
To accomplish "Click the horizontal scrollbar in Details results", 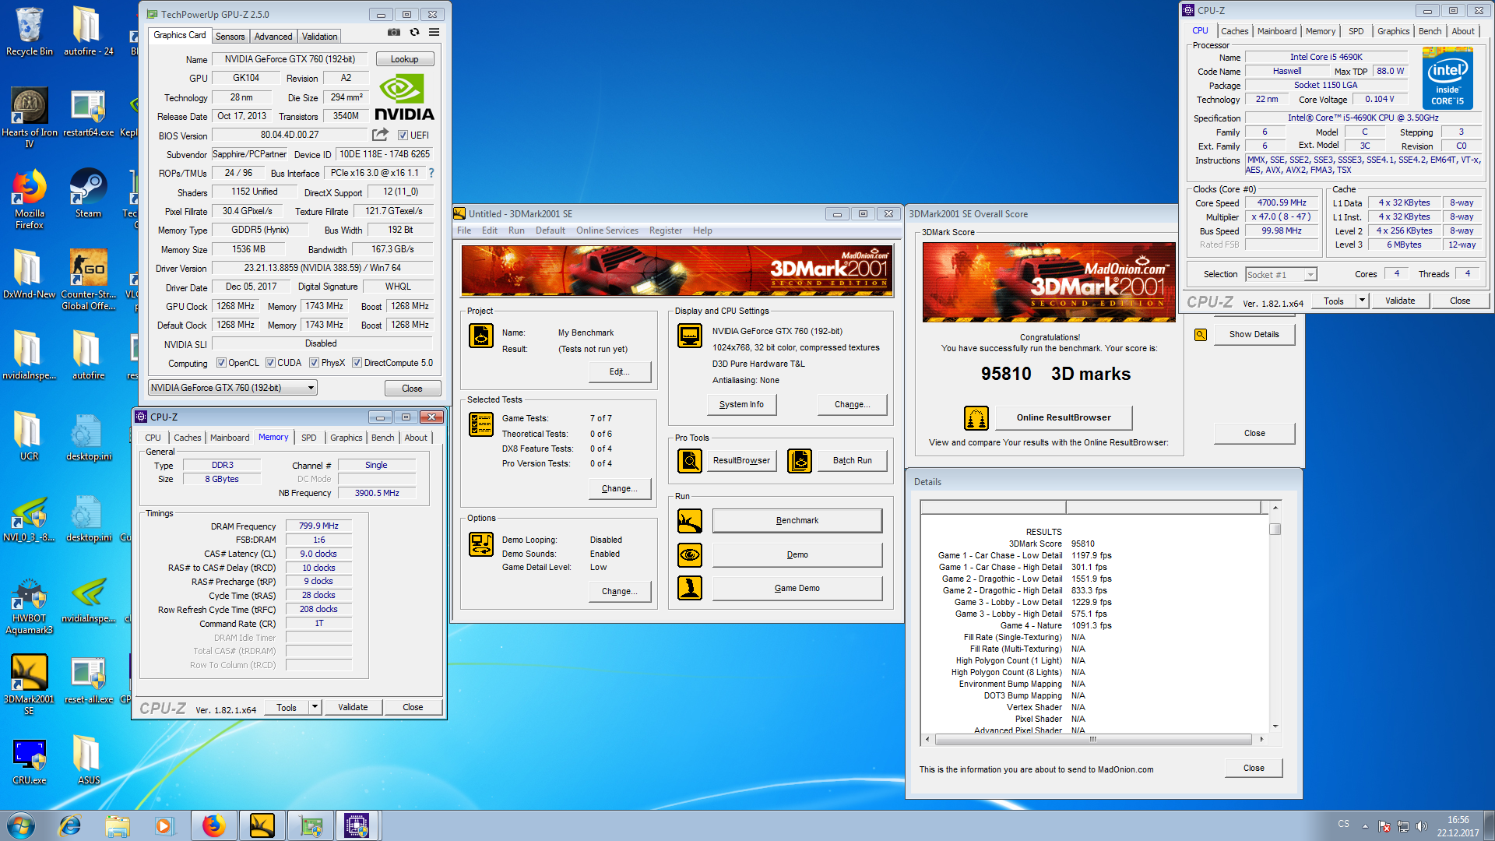I will click(x=1092, y=739).
